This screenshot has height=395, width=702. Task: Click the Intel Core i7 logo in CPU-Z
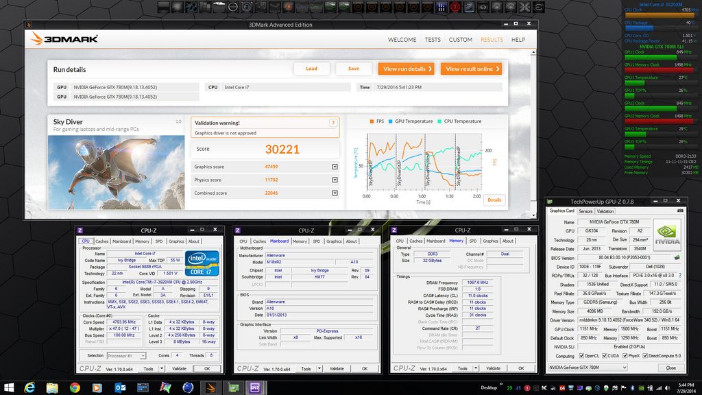(x=202, y=263)
